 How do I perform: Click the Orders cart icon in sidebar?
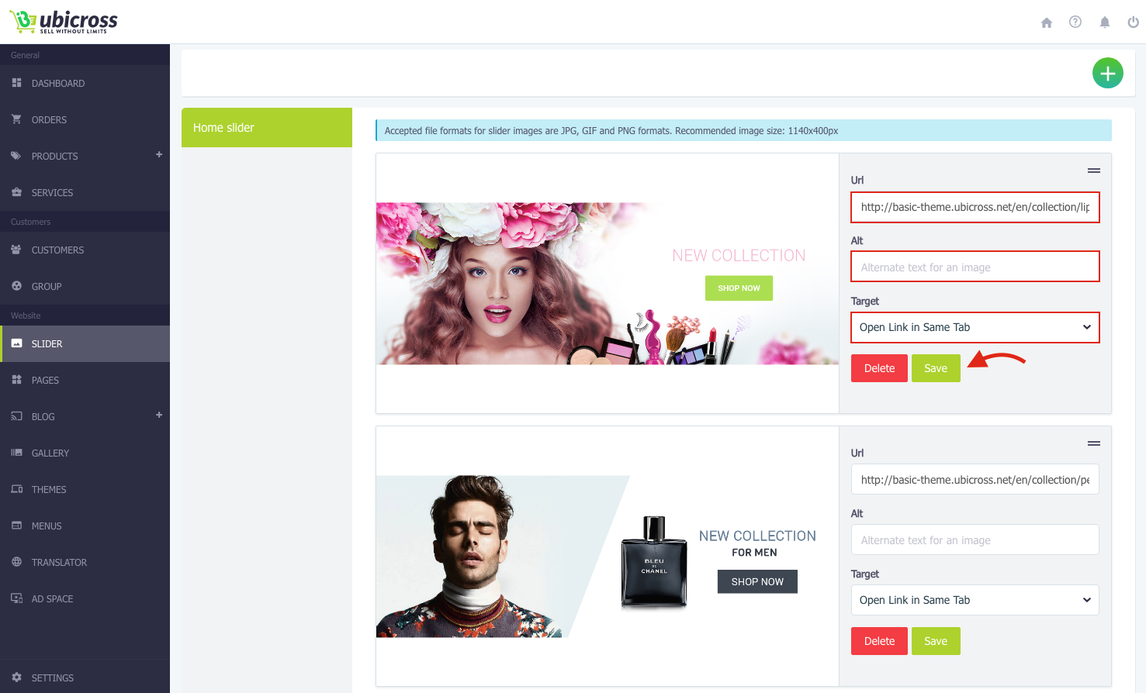(x=16, y=119)
